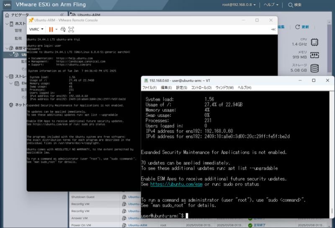This screenshot has width=335, height=228.
Task: Click the CPU chip icon beside 1.4 GHz
Action: click(x=314, y=42)
